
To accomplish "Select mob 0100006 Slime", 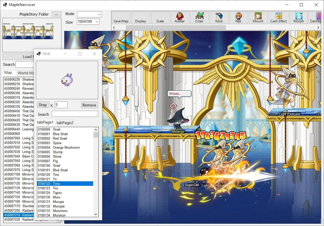I will pos(65,156).
